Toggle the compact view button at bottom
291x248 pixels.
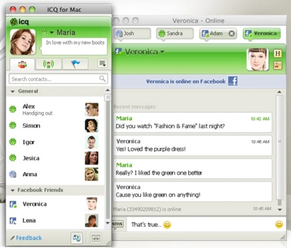pyautogui.click(x=96, y=238)
